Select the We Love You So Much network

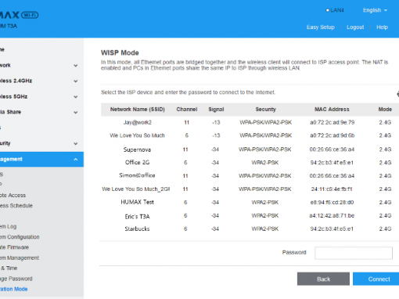(x=250, y=135)
